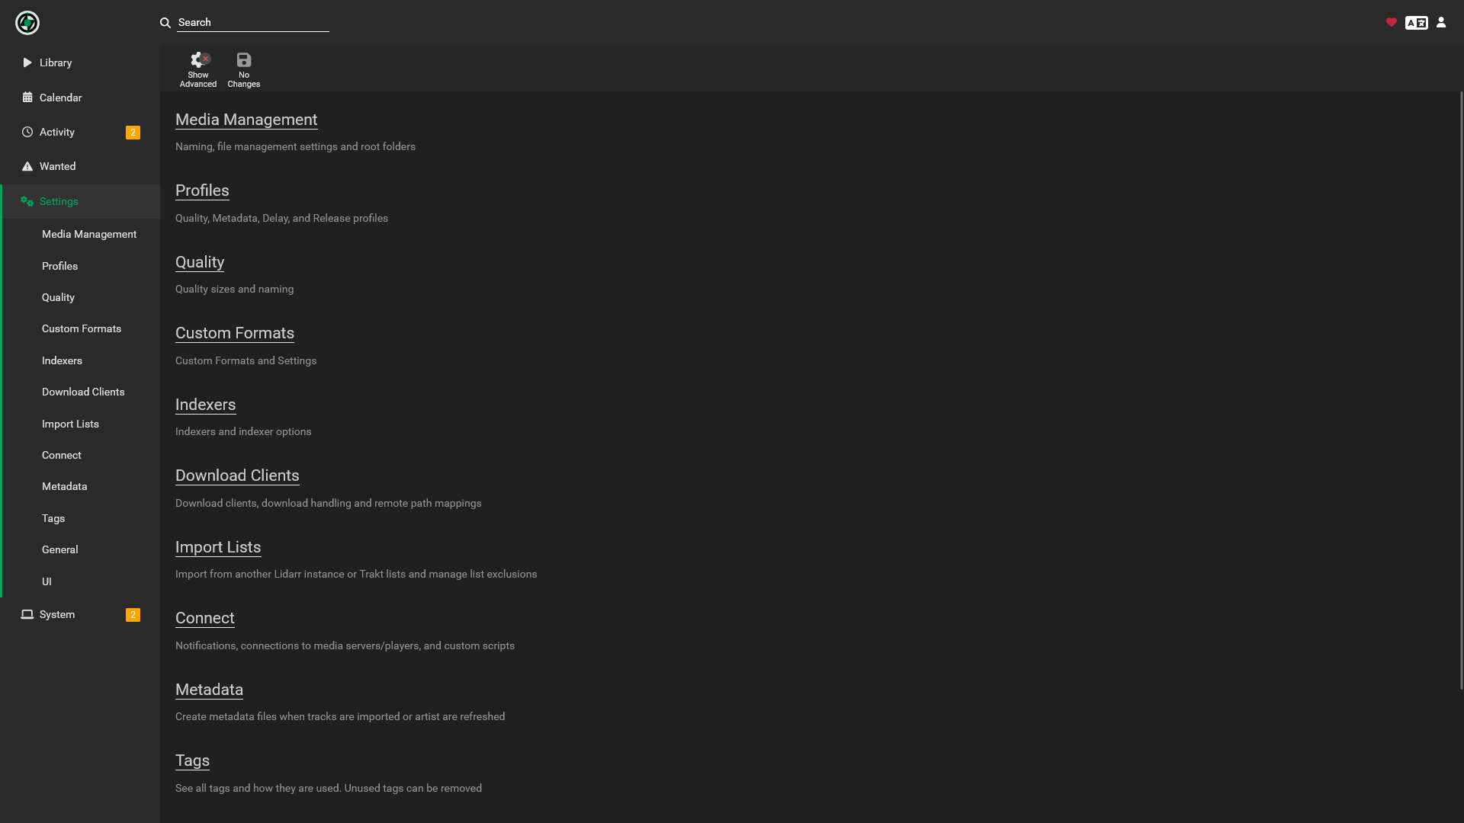Click the Settings gears icon
1464x823 pixels.
[x=27, y=201]
